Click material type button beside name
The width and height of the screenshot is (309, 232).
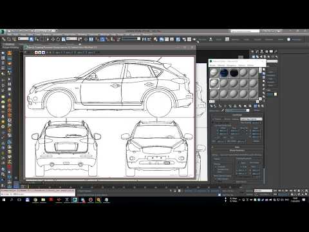257,110
